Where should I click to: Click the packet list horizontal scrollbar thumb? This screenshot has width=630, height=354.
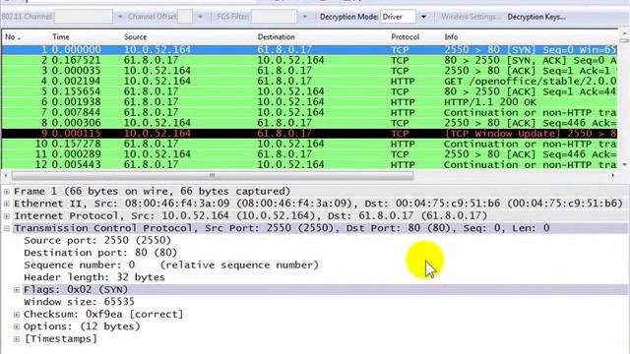coord(213,175)
